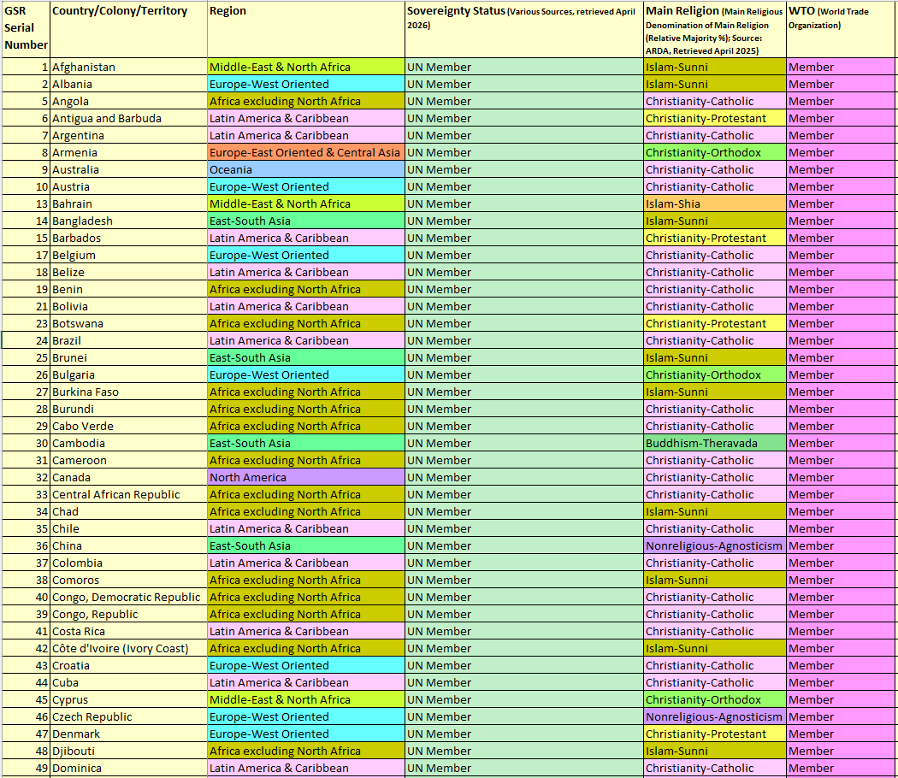This screenshot has width=898, height=778.
Task: Select Djibouti's Islam-Sunni religion cell
Action: (x=715, y=751)
